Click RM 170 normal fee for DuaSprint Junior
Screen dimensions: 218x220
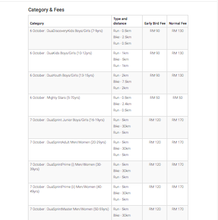tap(177, 120)
